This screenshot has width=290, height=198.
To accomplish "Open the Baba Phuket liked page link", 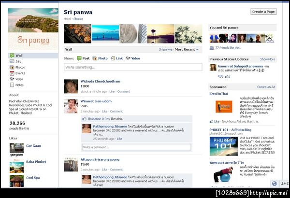I will (36, 162).
